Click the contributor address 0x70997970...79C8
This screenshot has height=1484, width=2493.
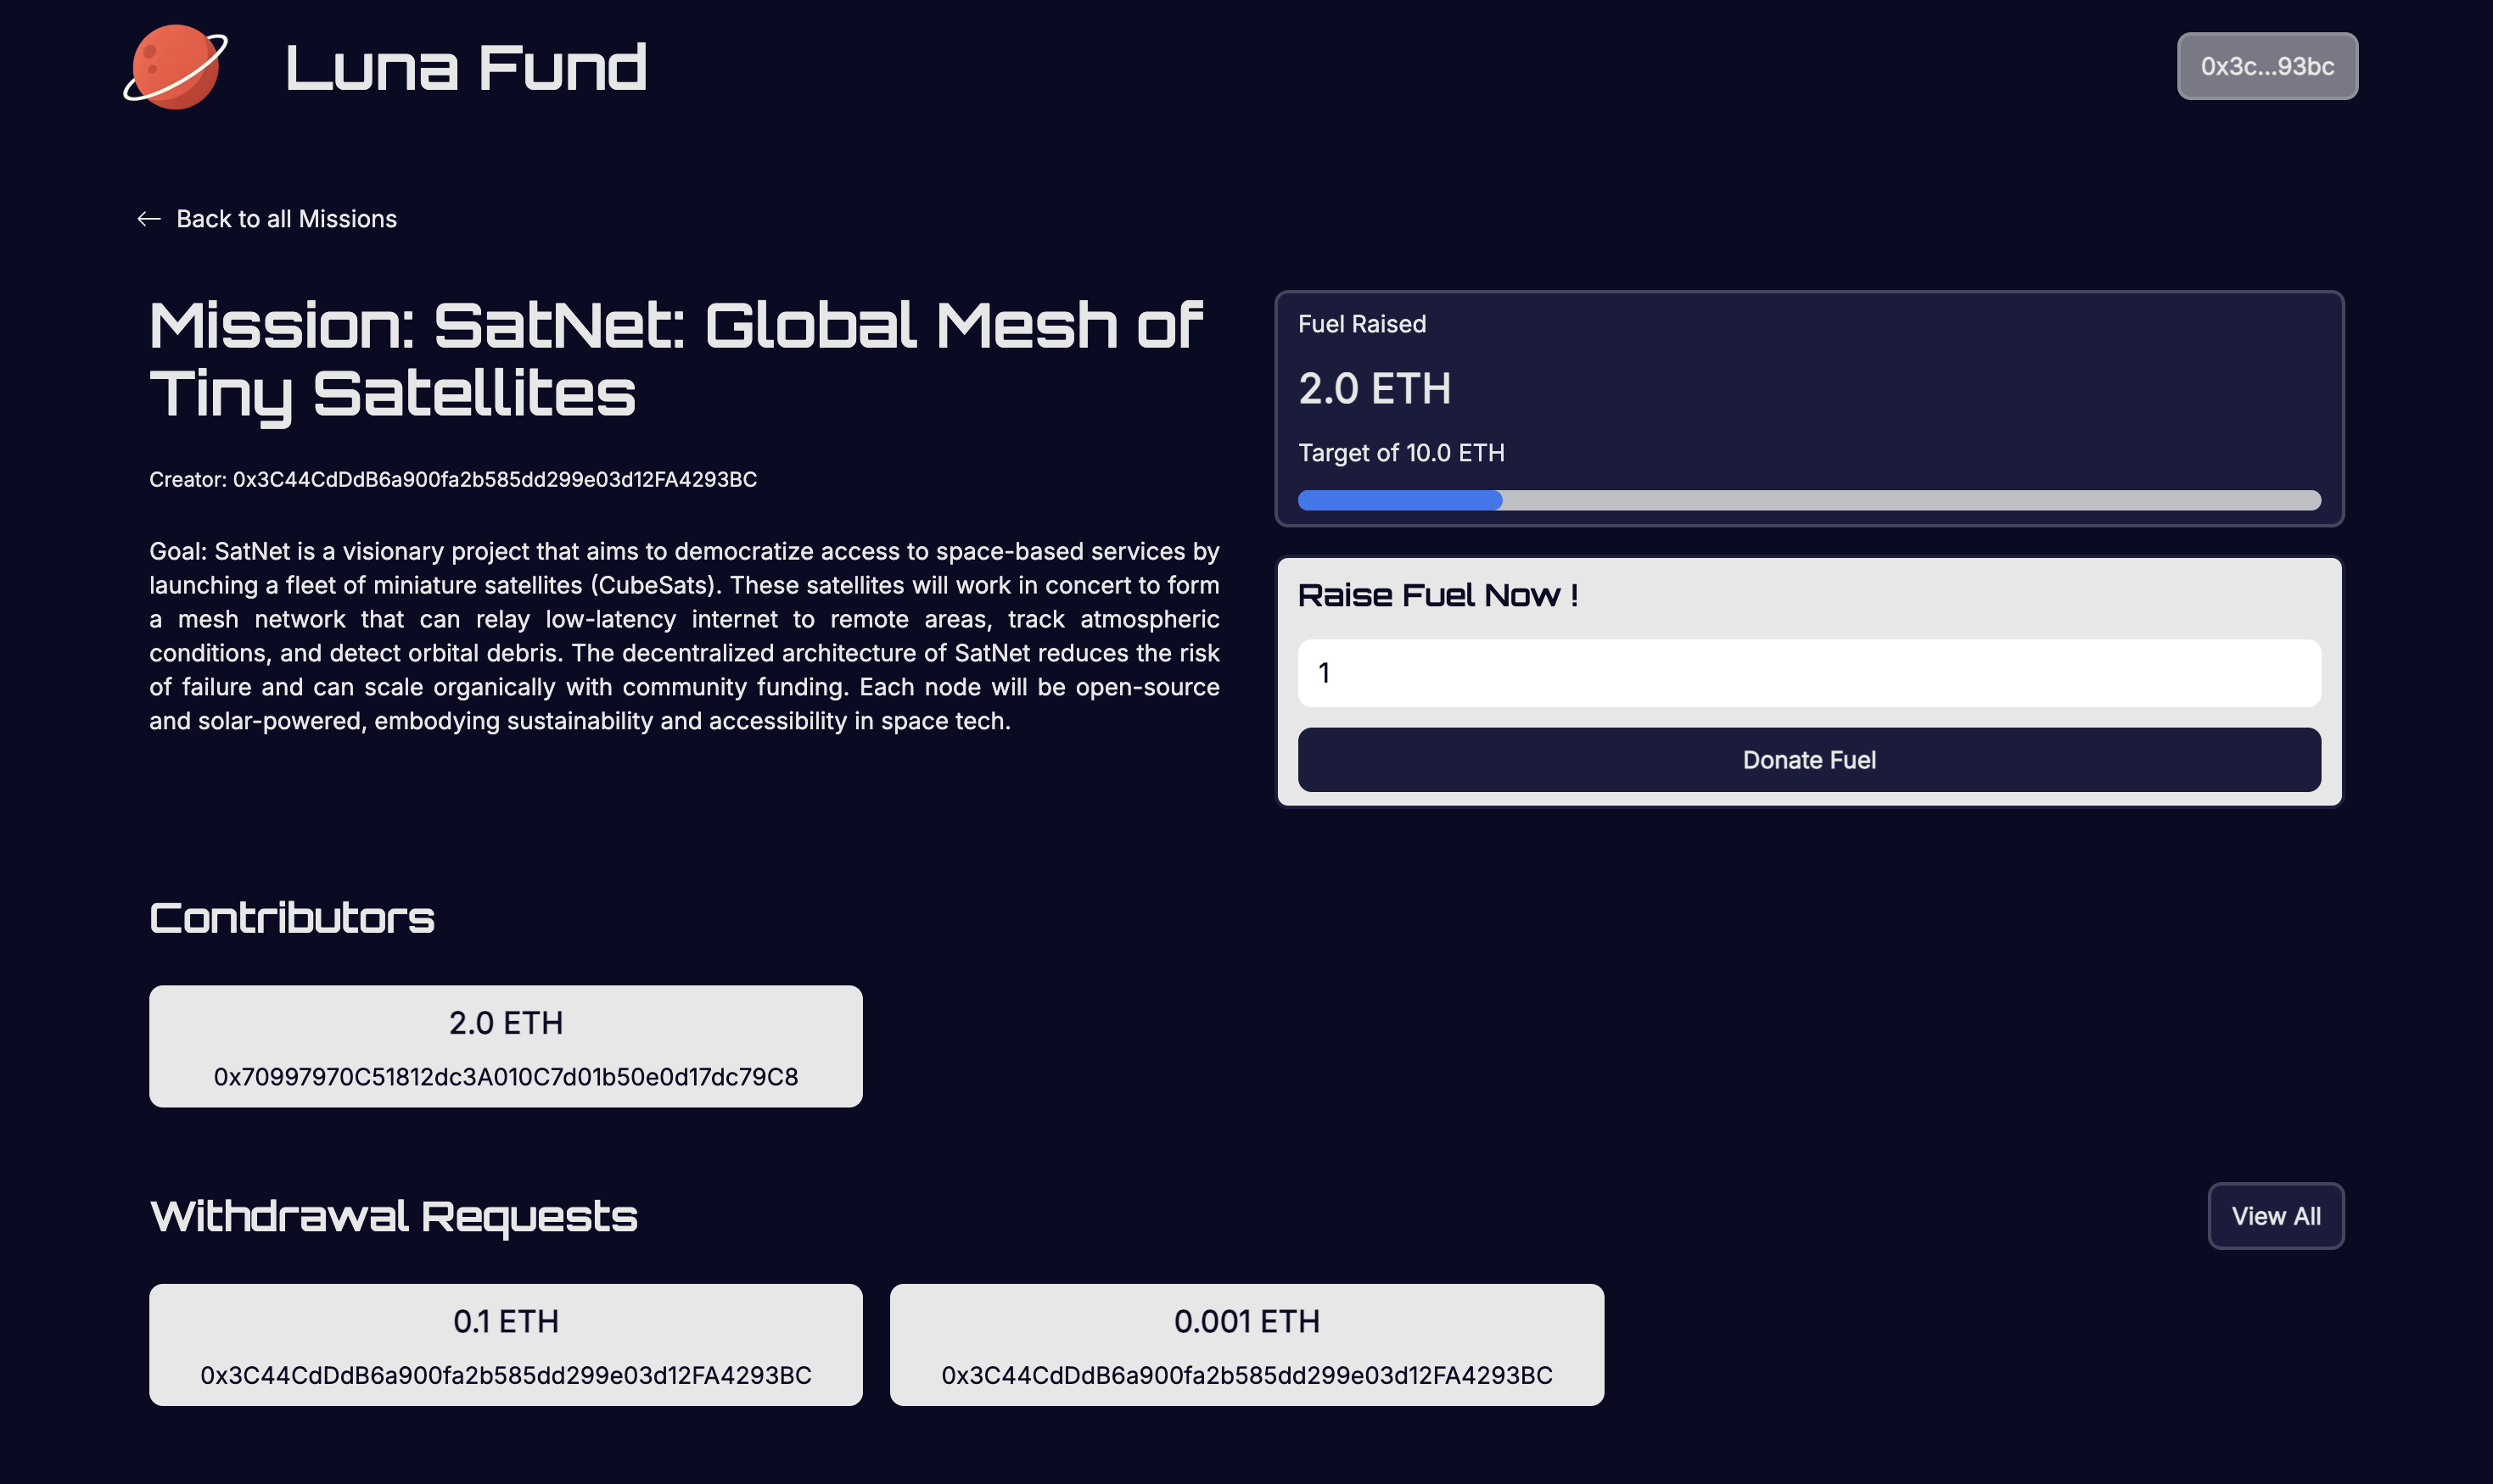[x=505, y=1077]
